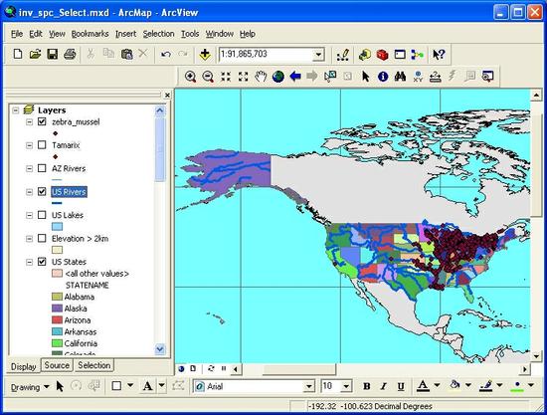Toggle bold text formatting
The image size is (547, 415).
click(366, 386)
